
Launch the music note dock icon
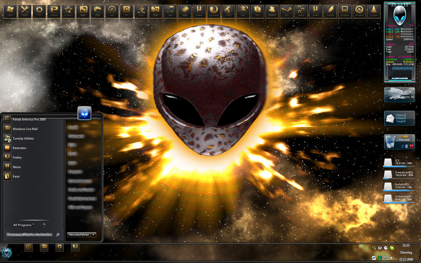(x=170, y=11)
